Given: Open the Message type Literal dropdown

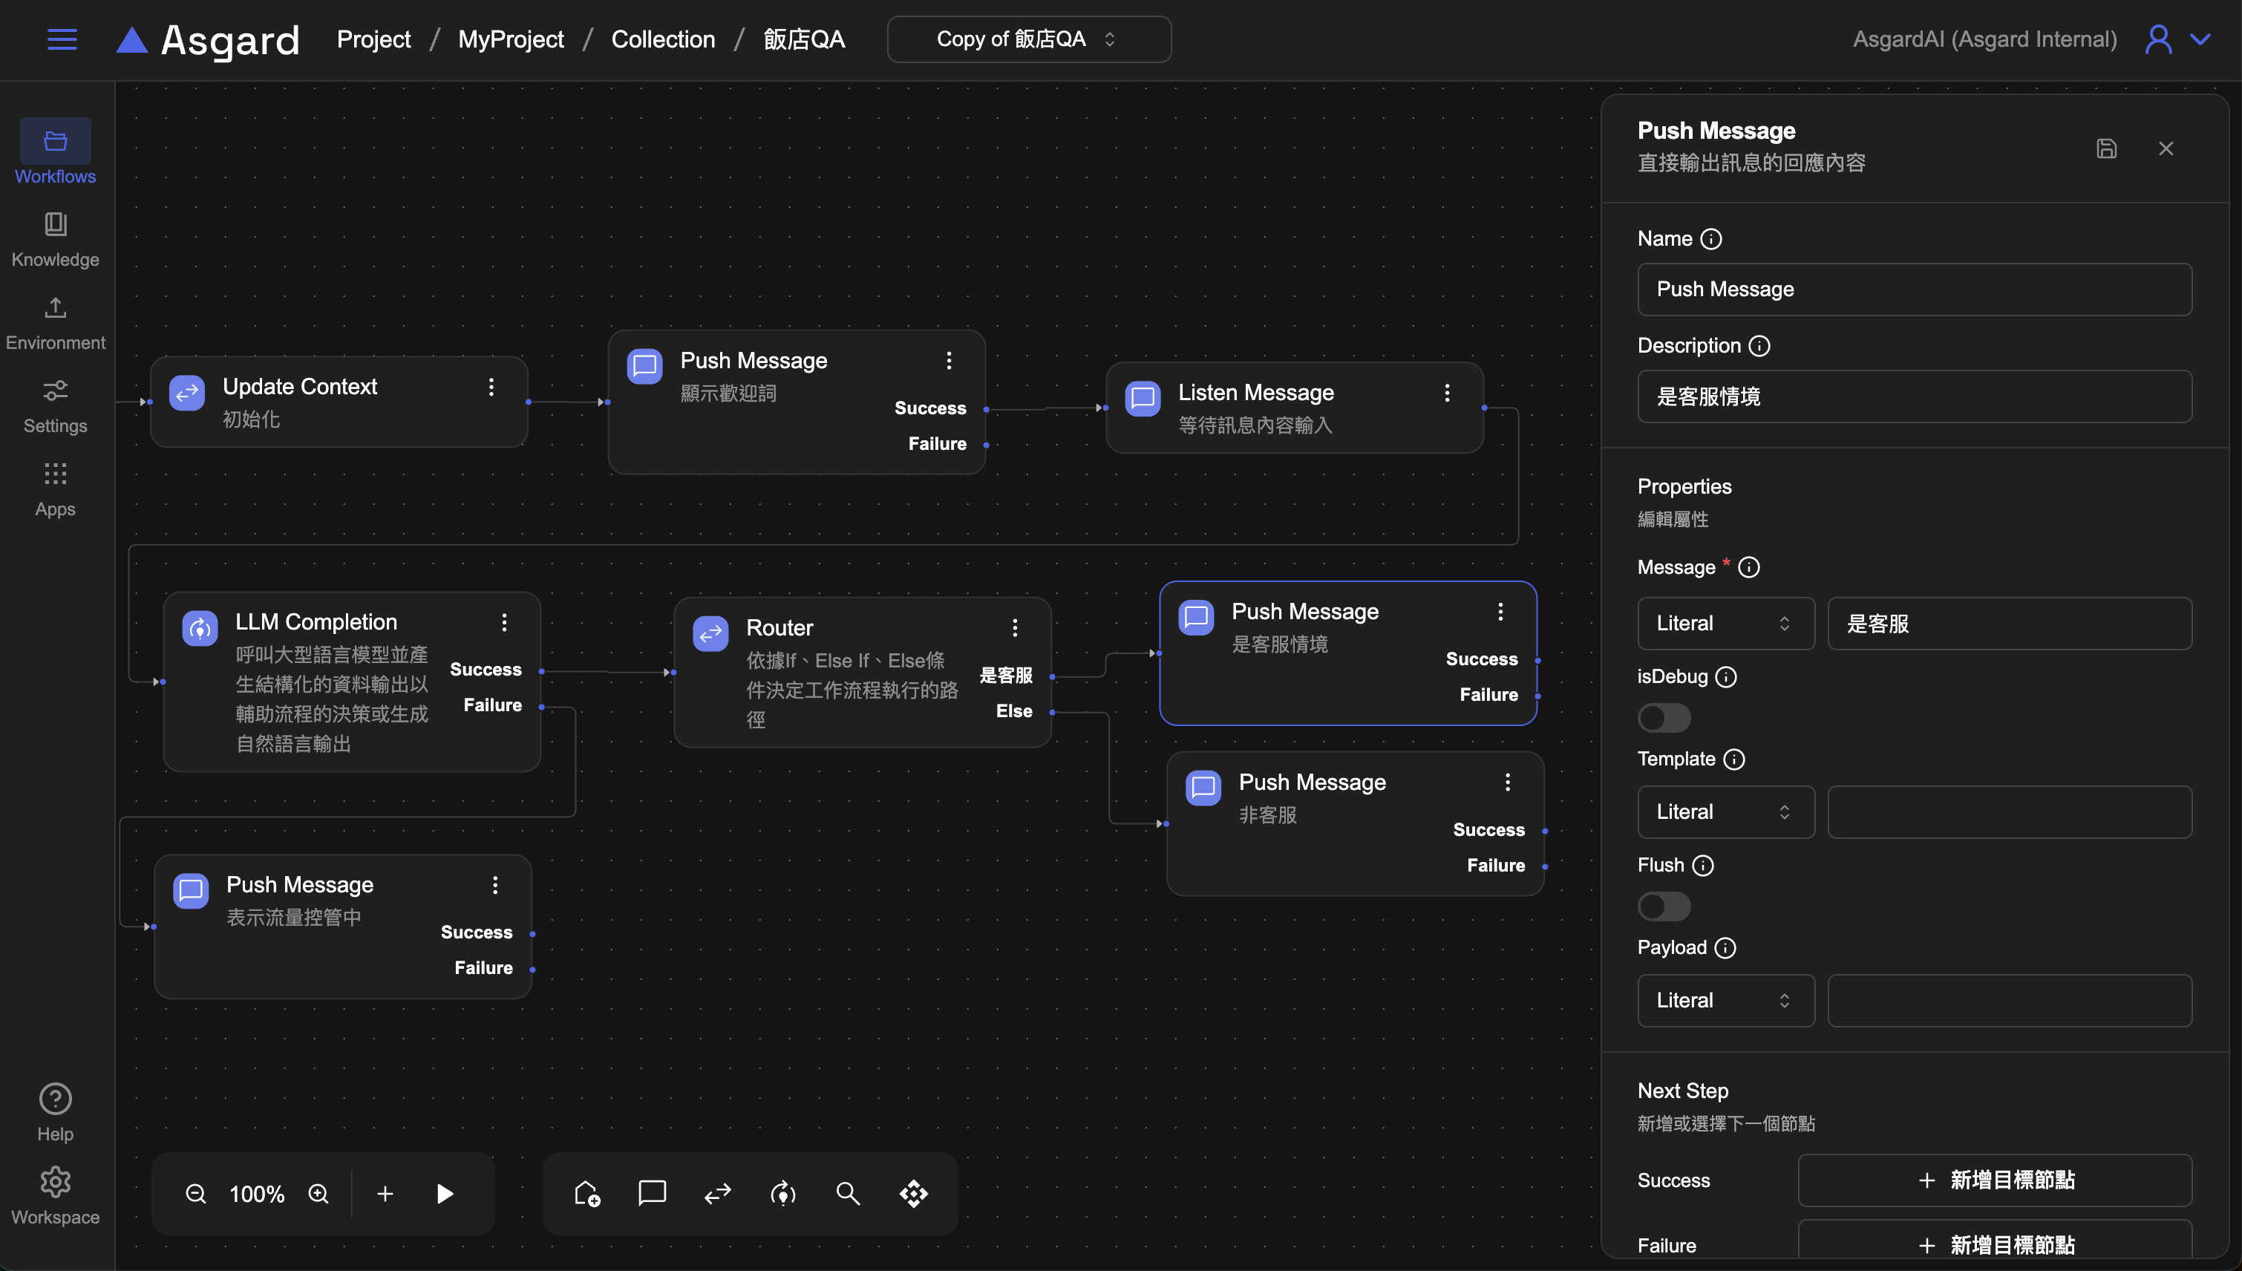Looking at the screenshot, I should pyautogui.click(x=1725, y=624).
